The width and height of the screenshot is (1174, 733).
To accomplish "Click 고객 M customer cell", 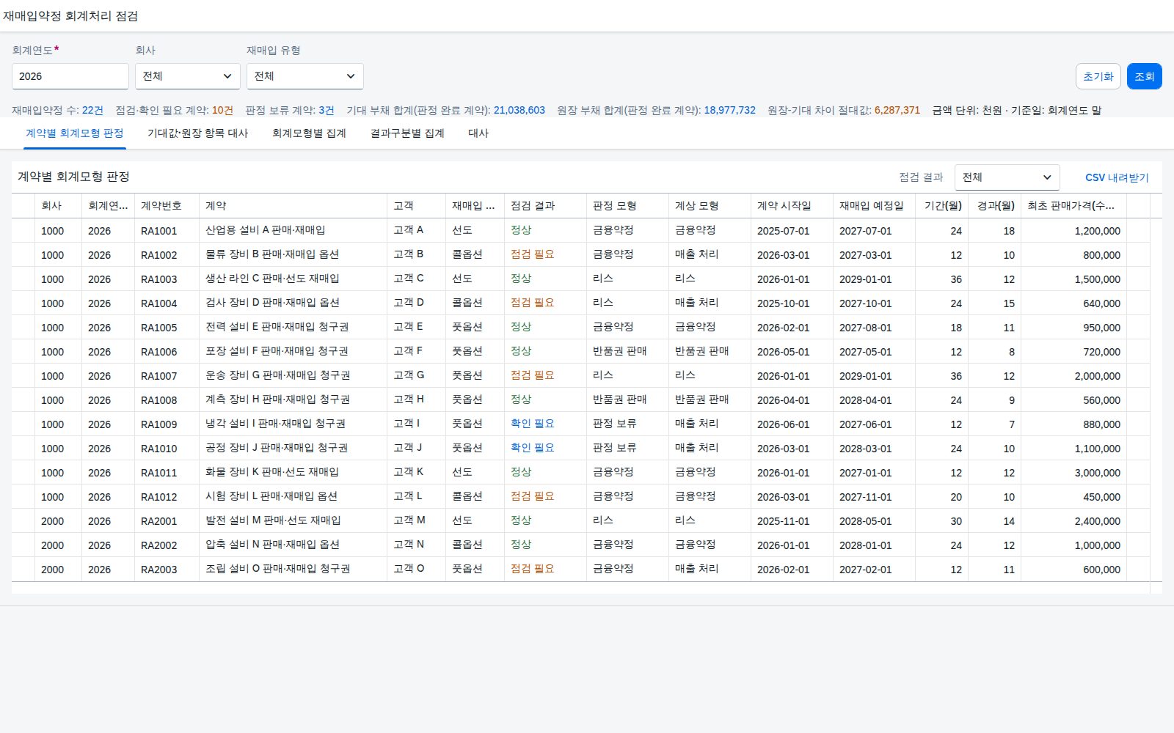I will pos(409,520).
